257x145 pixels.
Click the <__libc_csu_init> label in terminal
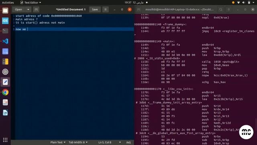tap(178, 89)
